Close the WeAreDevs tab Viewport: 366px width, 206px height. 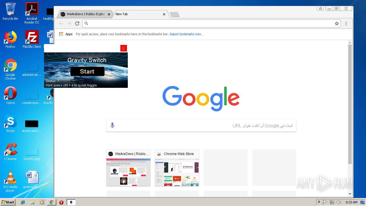pyautogui.click(x=109, y=14)
